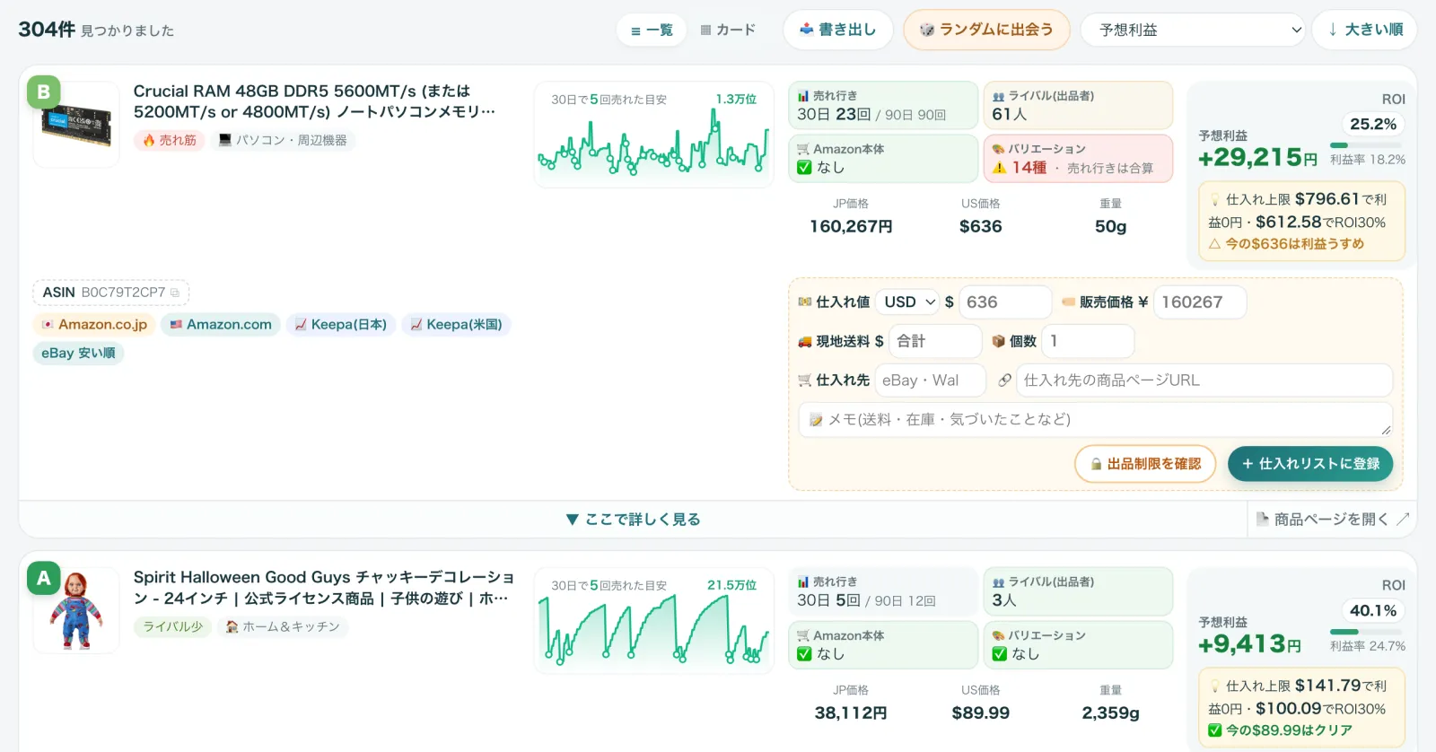
Task: Click the 304件 results count
Action: pyautogui.click(x=47, y=30)
